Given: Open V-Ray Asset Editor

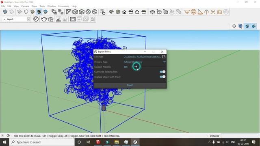Looking at the screenshot, I should (36, 19).
